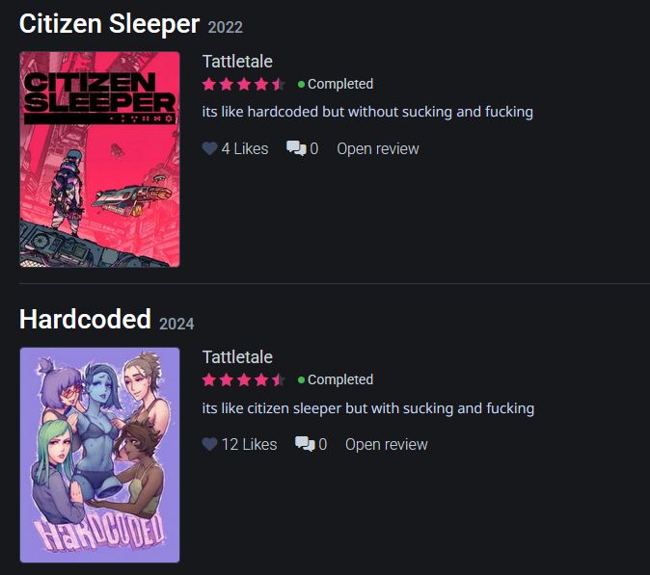
Task: Open the Hardcoded game title
Action: tap(85, 319)
